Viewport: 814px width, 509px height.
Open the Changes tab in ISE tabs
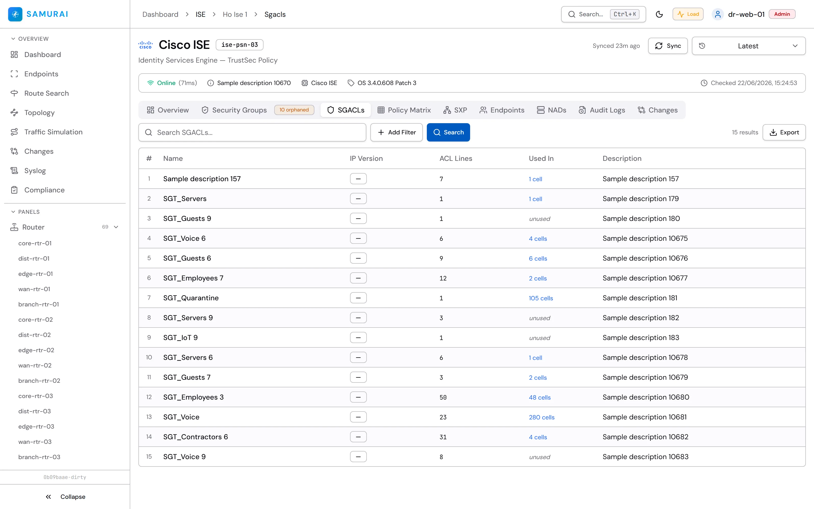pyautogui.click(x=658, y=110)
